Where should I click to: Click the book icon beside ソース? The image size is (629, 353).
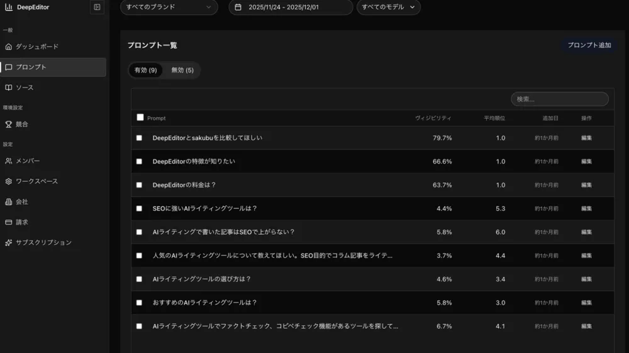click(8, 87)
